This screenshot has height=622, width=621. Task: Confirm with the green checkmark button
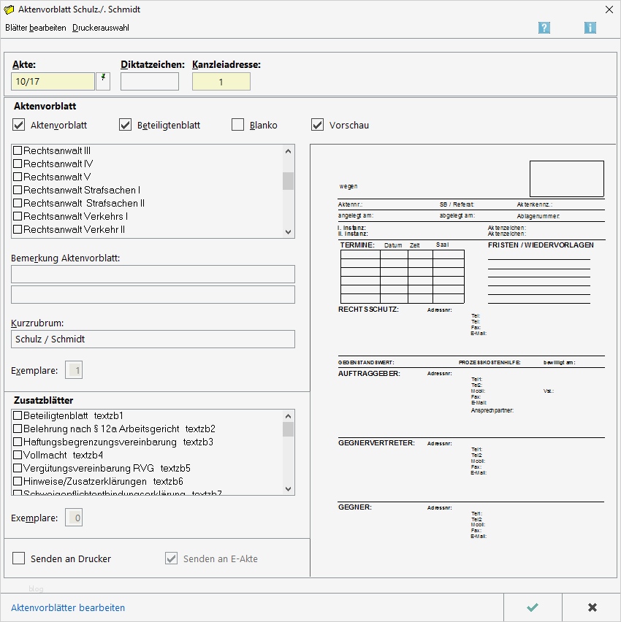pos(532,607)
